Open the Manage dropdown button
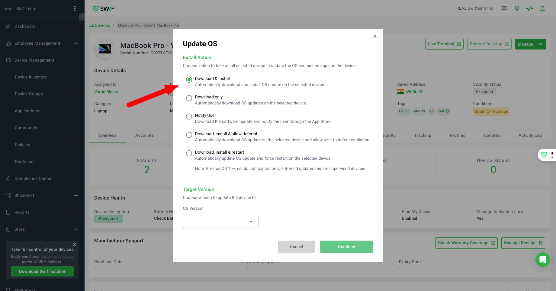 pos(531,44)
